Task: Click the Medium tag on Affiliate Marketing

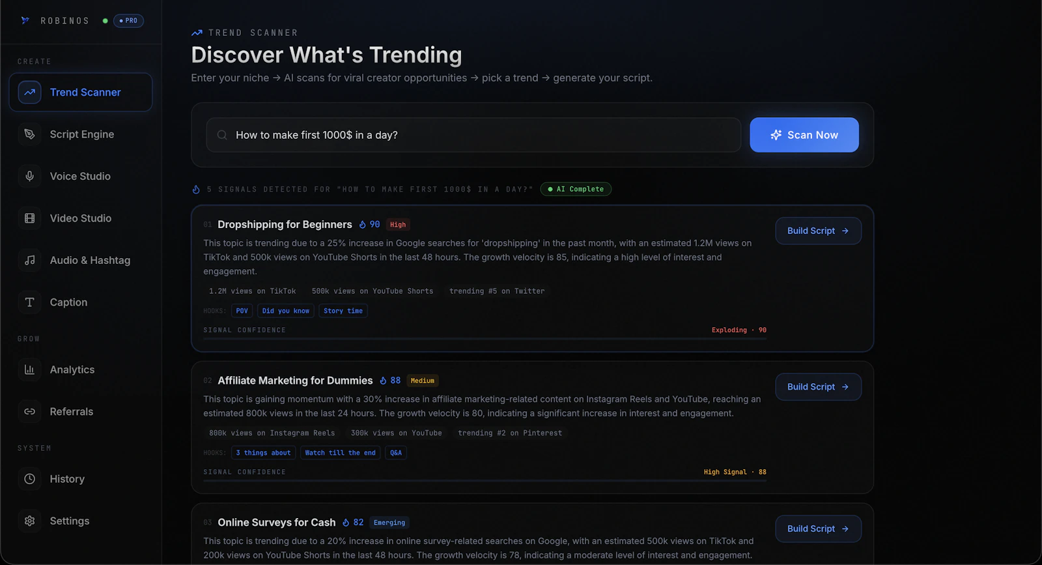Action: coord(423,381)
